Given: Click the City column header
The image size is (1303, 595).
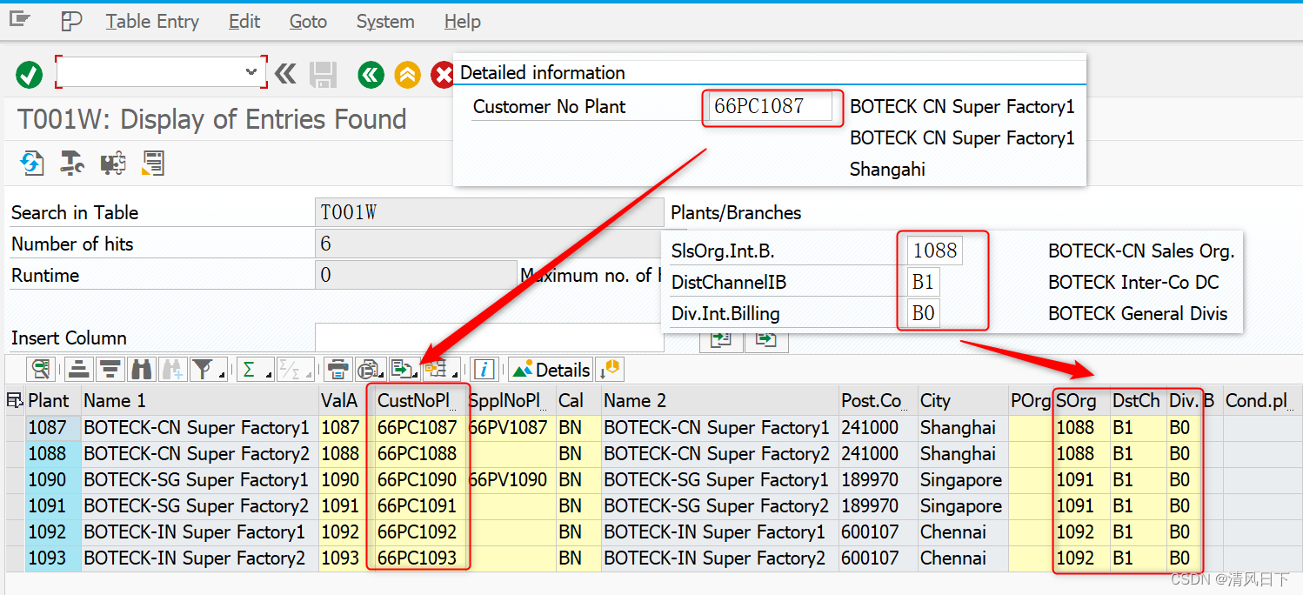Looking at the screenshot, I should pos(963,401).
